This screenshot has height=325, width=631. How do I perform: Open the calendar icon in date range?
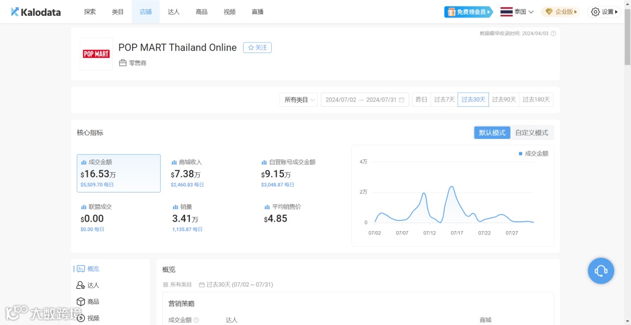(401, 100)
